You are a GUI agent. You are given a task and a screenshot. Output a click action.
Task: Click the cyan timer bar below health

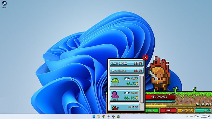click(x=160, y=101)
